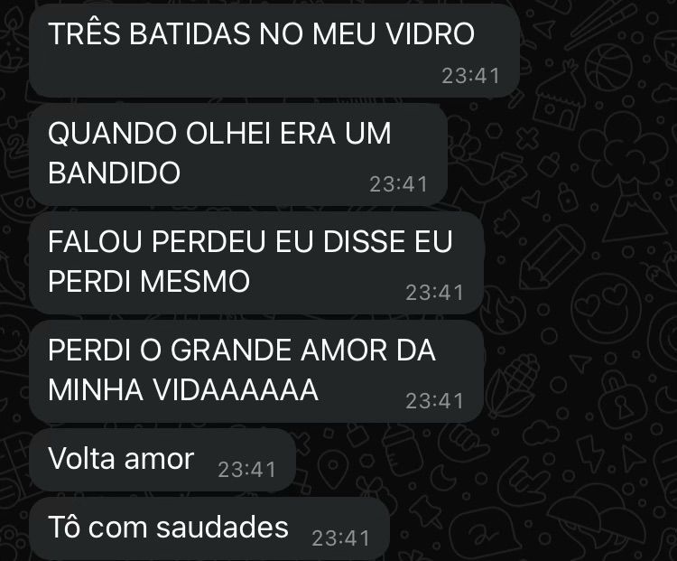Select the 'FALOU PERDEU EU DISSE' message

pos(256,263)
